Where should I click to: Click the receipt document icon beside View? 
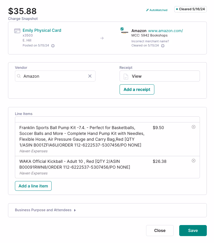126,76
